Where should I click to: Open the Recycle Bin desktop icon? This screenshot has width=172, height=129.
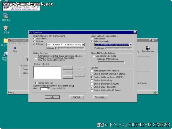[6, 30]
